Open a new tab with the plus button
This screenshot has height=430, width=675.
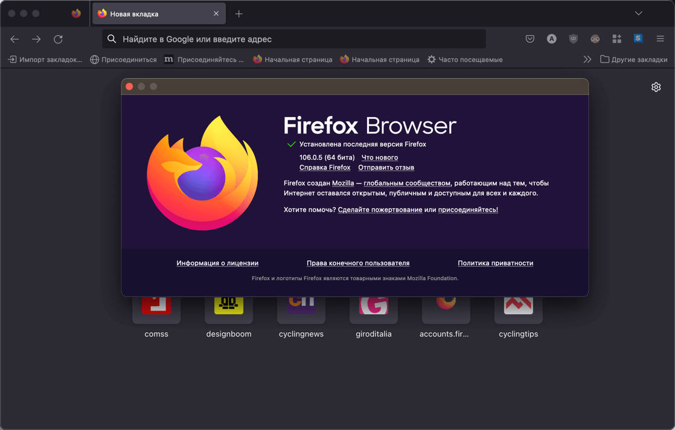tap(239, 14)
